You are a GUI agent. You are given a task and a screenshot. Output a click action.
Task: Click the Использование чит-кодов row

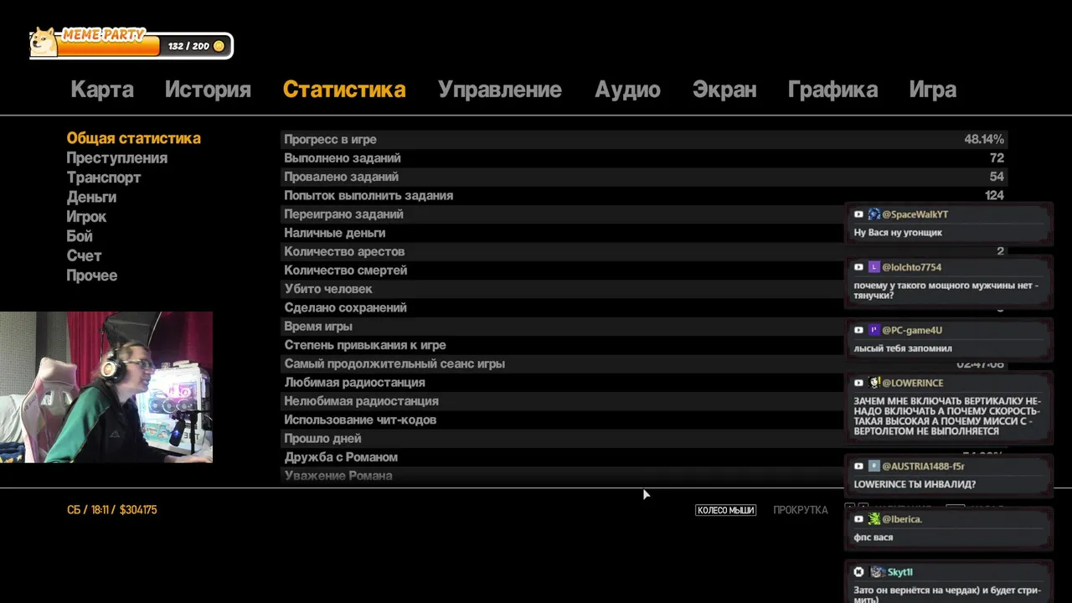pyautogui.click(x=644, y=420)
